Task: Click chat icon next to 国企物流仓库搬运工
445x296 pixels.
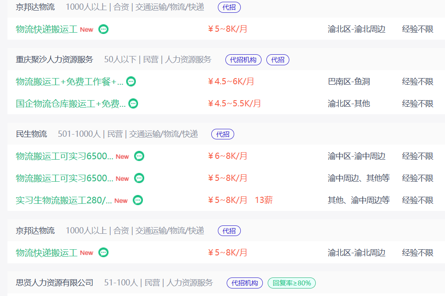Action: point(133,104)
